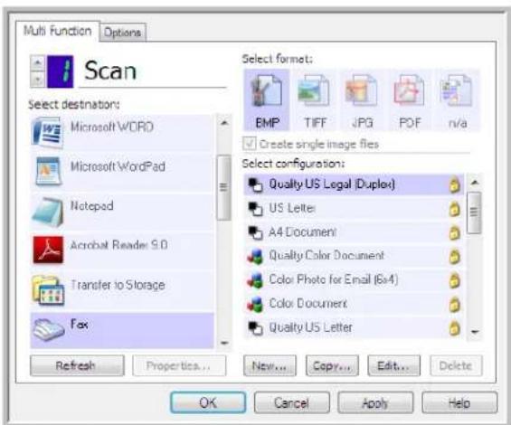Open the Help button

coord(459,402)
